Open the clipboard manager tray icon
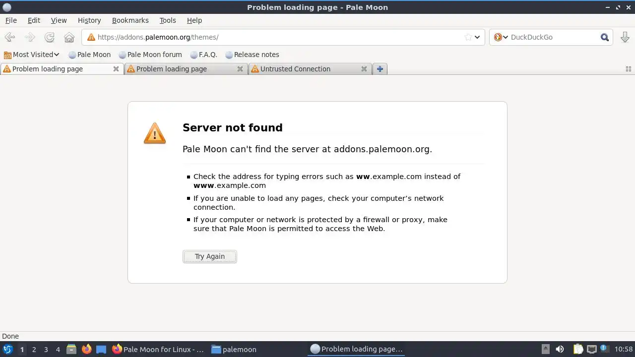 578,350
